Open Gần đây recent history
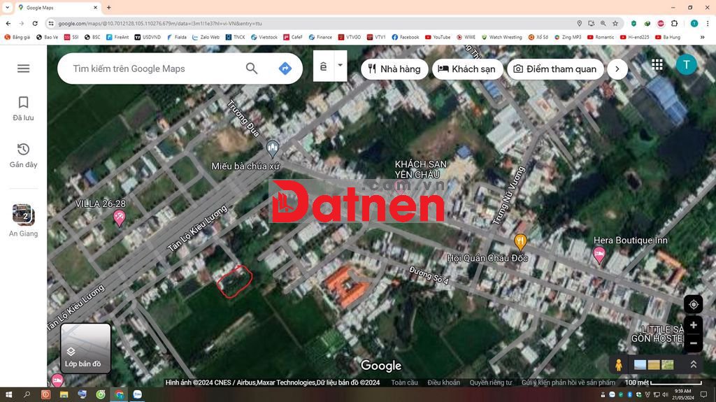 [23, 155]
